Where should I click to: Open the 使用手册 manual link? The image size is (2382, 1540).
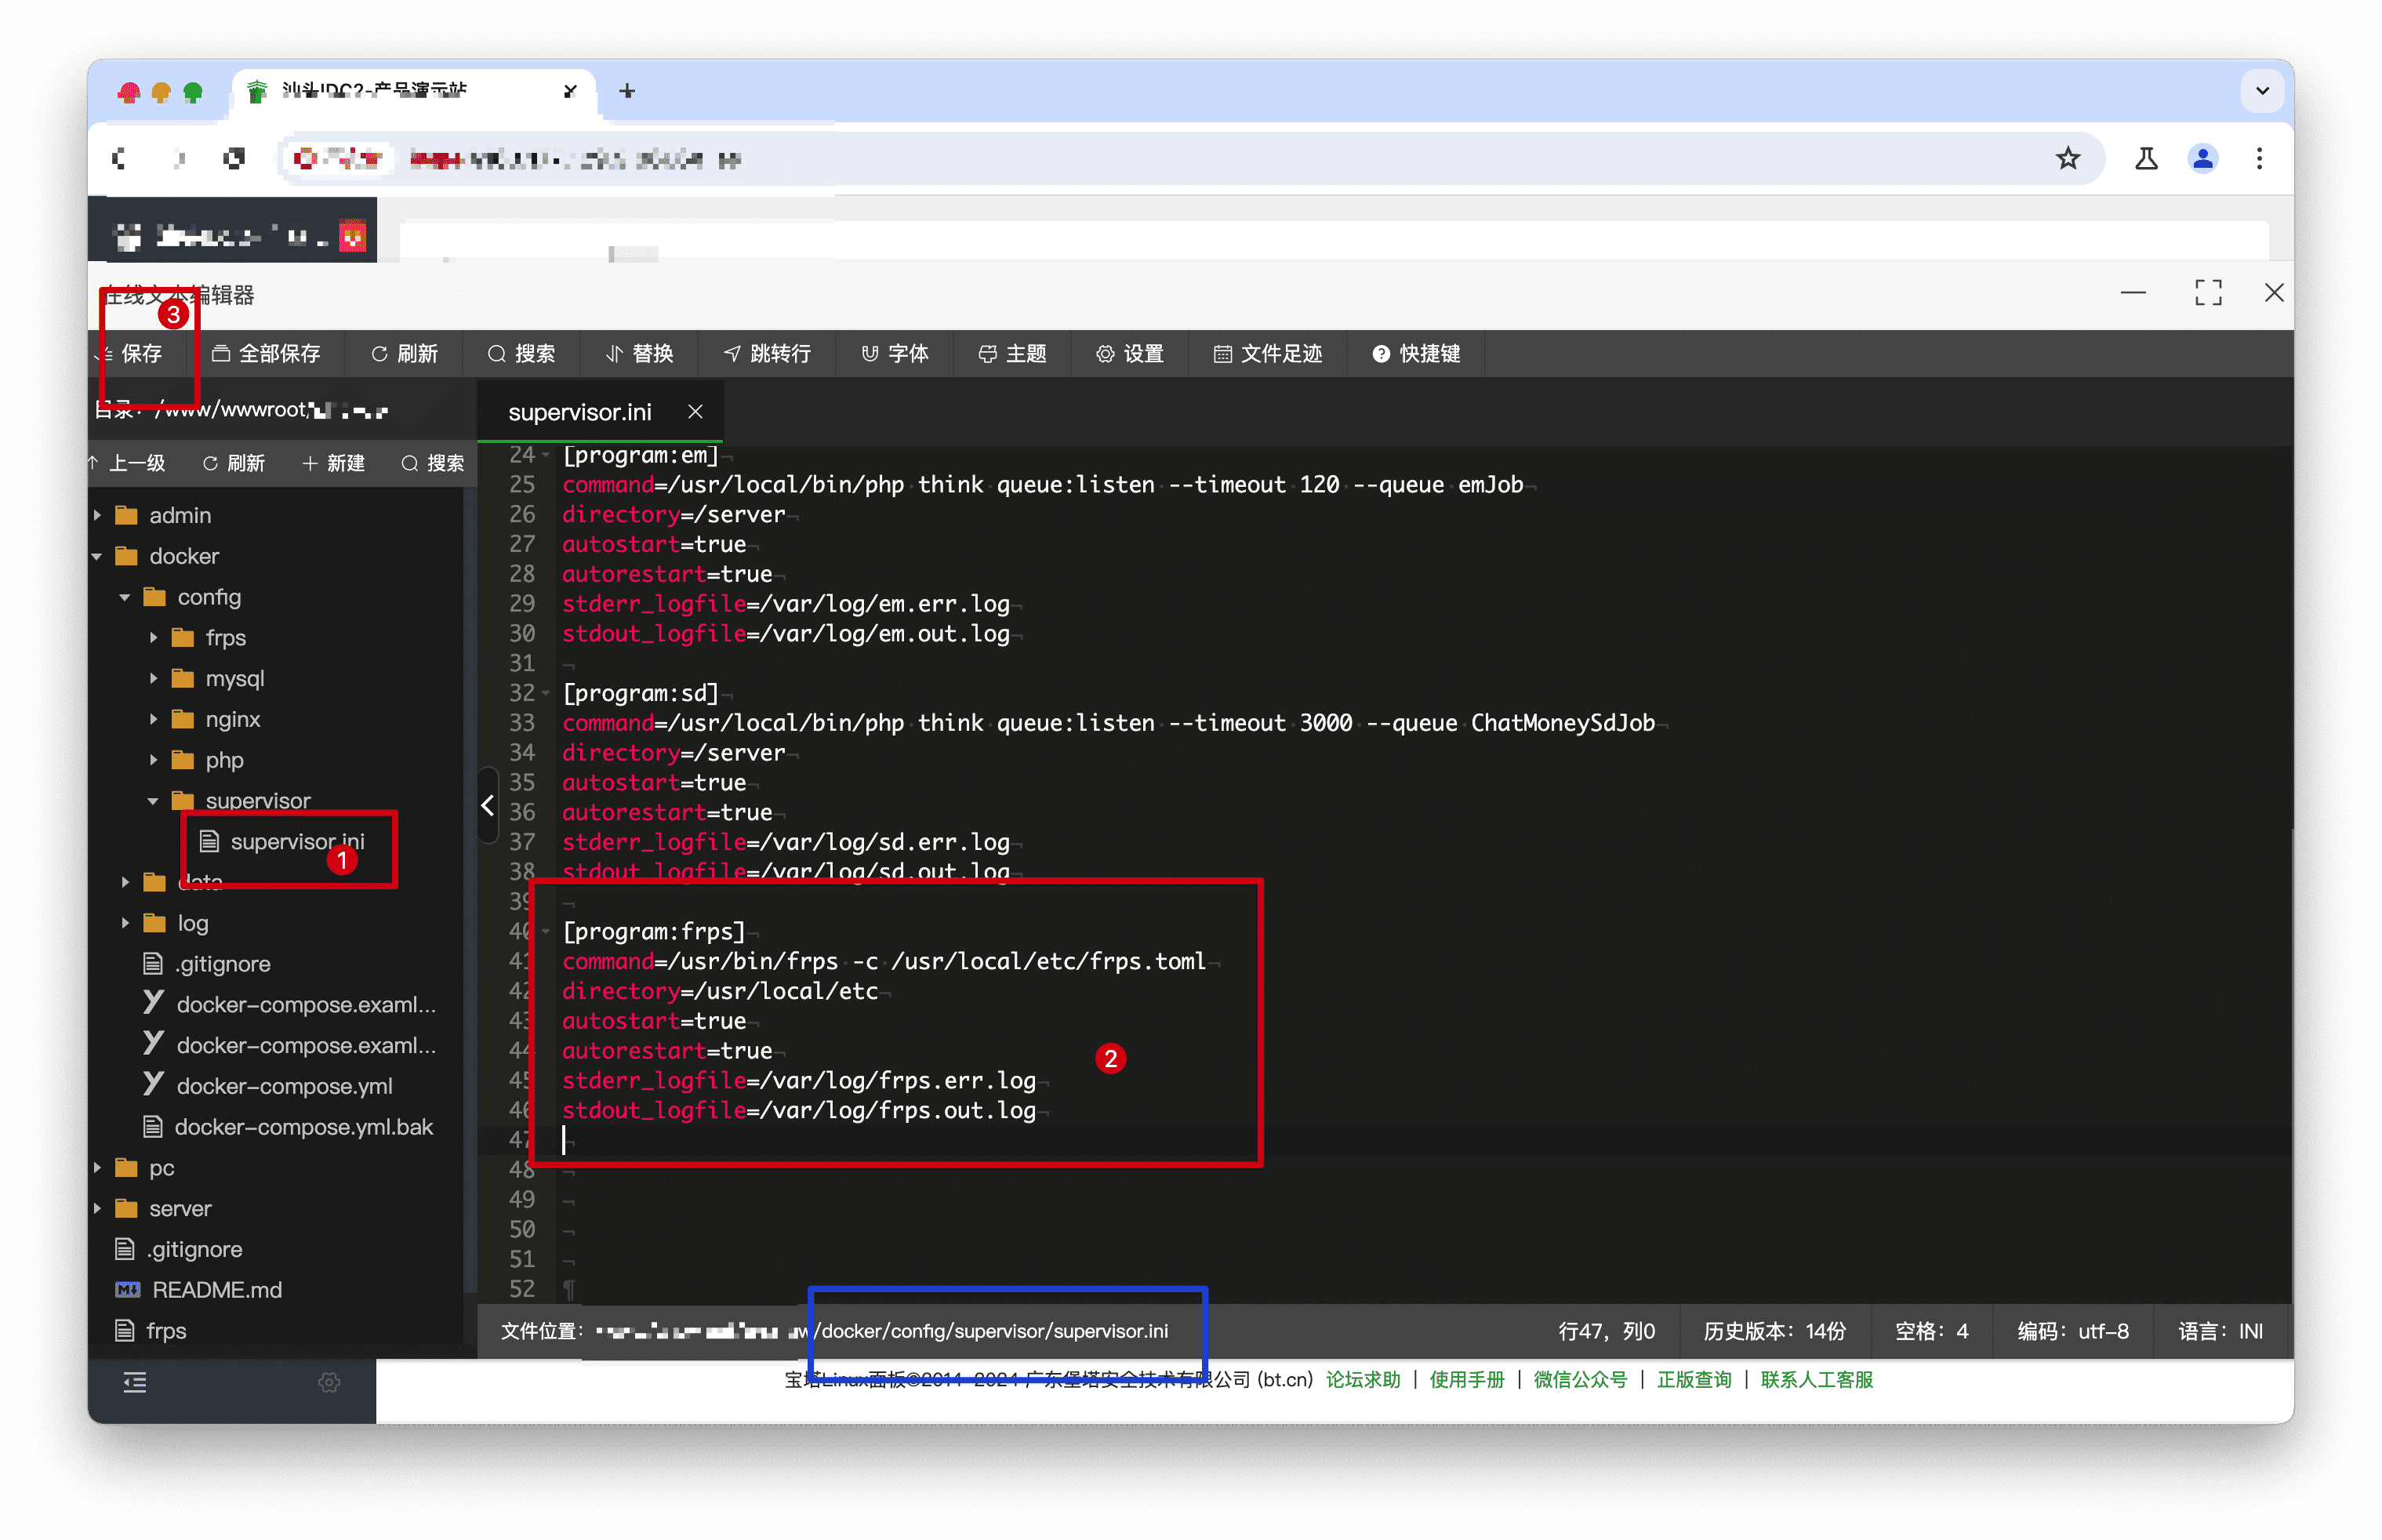[x=1467, y=1380]
